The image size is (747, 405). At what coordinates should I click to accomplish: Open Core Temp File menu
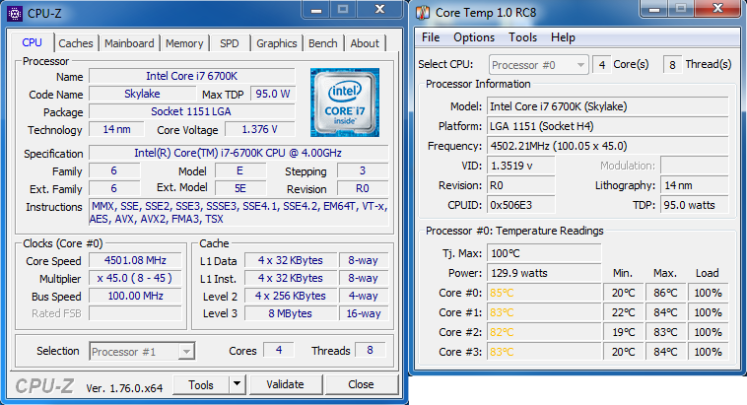click(x=431, y=37)
